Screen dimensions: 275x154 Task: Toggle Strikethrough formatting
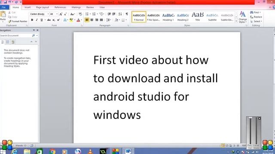(49, 20)
